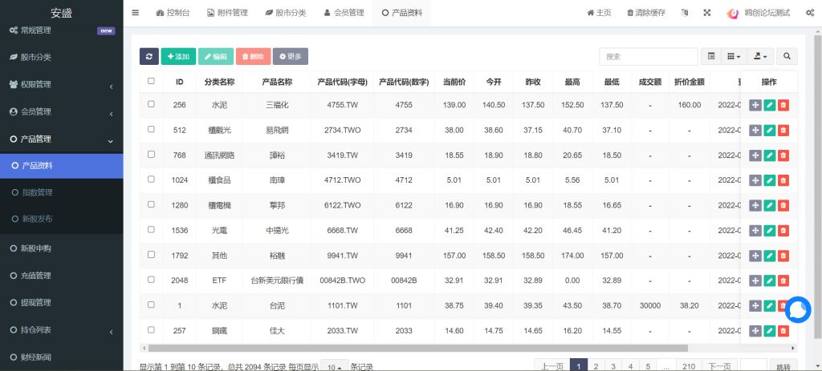Screen dimensions: 822x371
Task: Click the user avatar icon in header
Action: click(732, 13)
